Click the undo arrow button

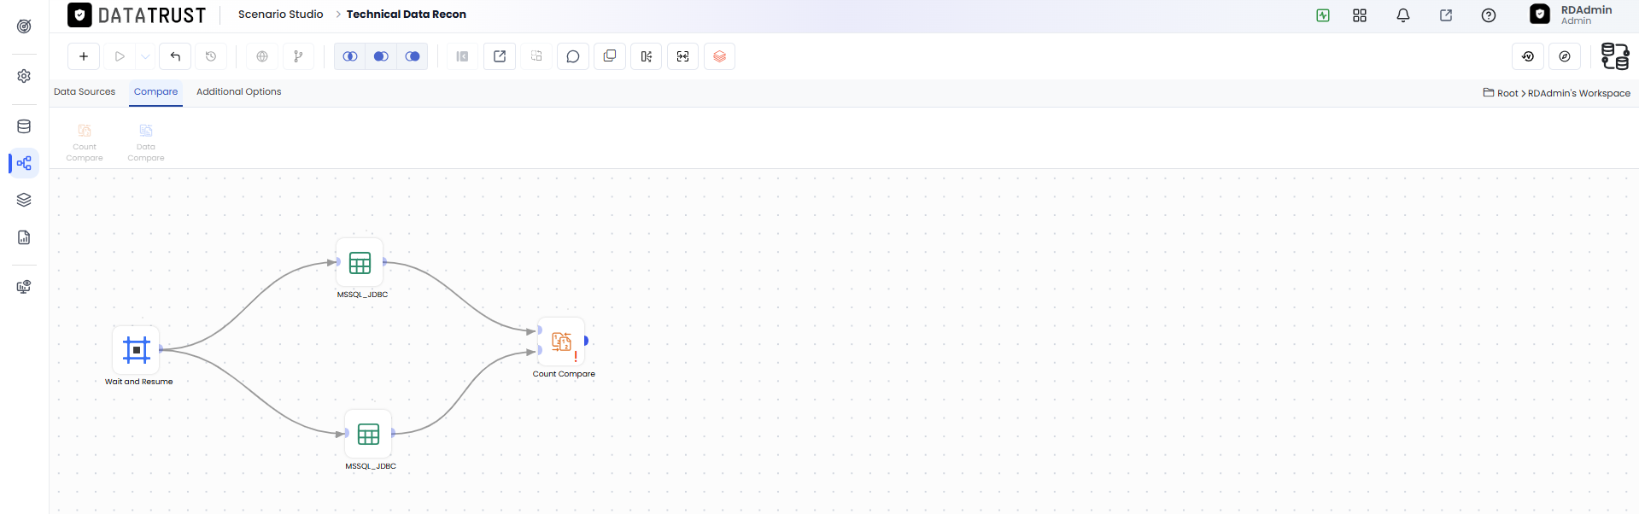[x=175, y=56]
